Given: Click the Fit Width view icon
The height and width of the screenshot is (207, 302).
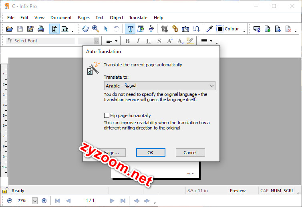Looking at the screenshot, I should click(65, 29).
